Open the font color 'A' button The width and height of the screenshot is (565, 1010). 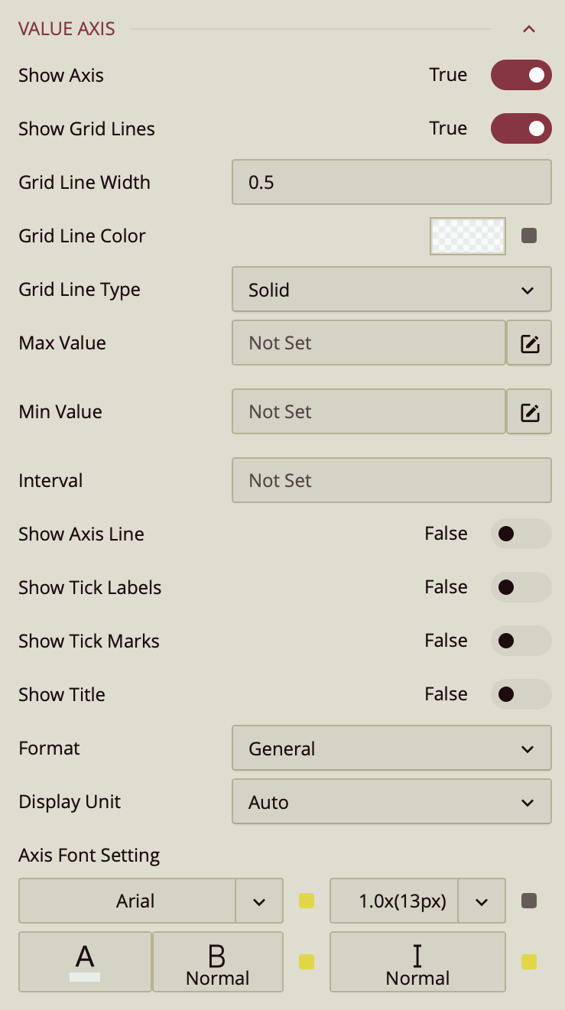click(x=85, y=961)
